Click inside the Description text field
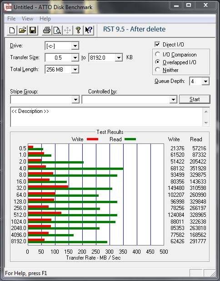Screen dimensions: 220x281 point(107,117)
